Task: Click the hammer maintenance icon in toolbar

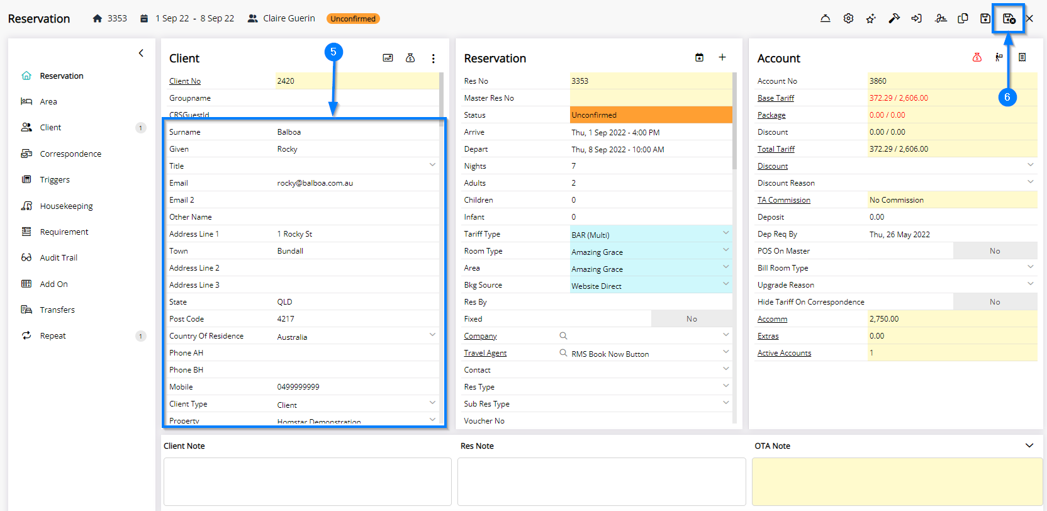Action: pyautogui.click(x=893, y=19)
